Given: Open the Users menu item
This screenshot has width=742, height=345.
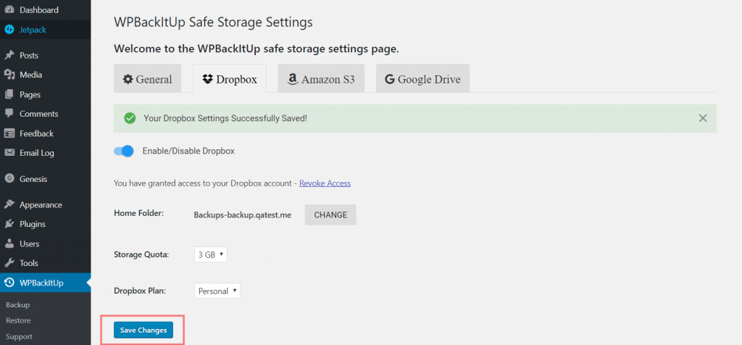Looking at the screenshot, I should click(x=46, y=244).
